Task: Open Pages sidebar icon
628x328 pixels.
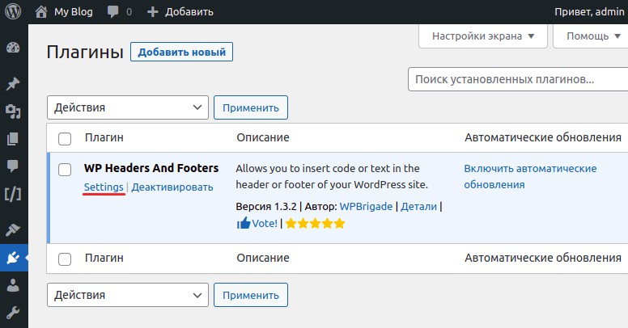Action: point(13,139)
